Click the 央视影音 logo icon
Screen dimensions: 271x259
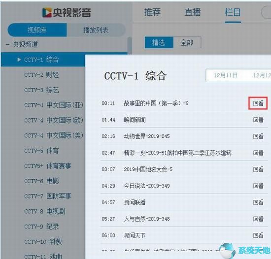click(x=47, y=12)
